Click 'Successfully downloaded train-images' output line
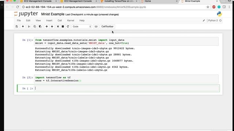This screenshot has width=234, height=131. click(x=85, y=48)
